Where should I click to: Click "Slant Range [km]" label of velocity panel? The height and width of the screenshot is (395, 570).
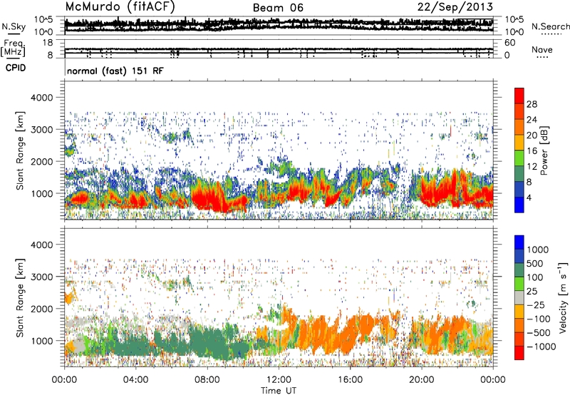(x=21, y=298)
